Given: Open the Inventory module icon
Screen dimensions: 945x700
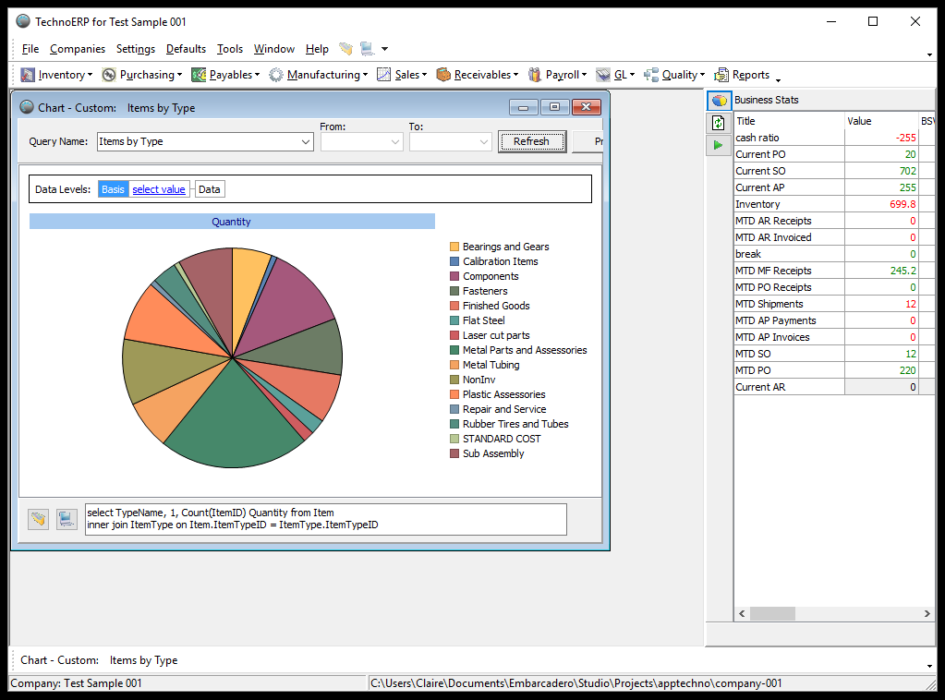Looking at the screenshot, I should click(x=28, y=75).
